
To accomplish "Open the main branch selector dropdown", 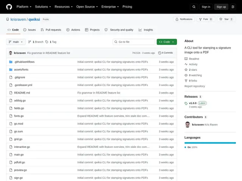I will pos(16,42).
